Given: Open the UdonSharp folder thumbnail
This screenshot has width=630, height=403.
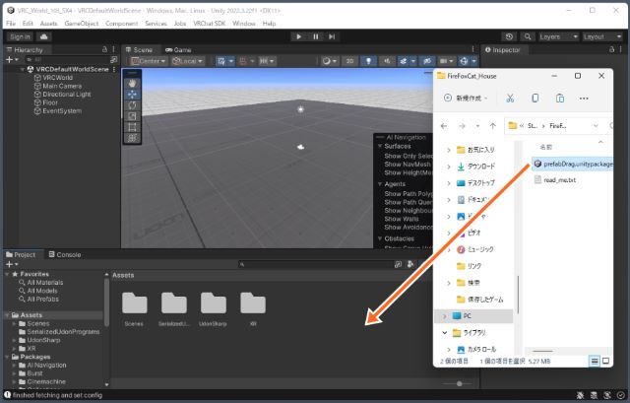Looking at the screenshot, I should [x=213, y=303].
